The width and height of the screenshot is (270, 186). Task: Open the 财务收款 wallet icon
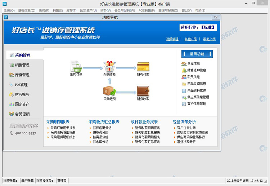[143, 91]
